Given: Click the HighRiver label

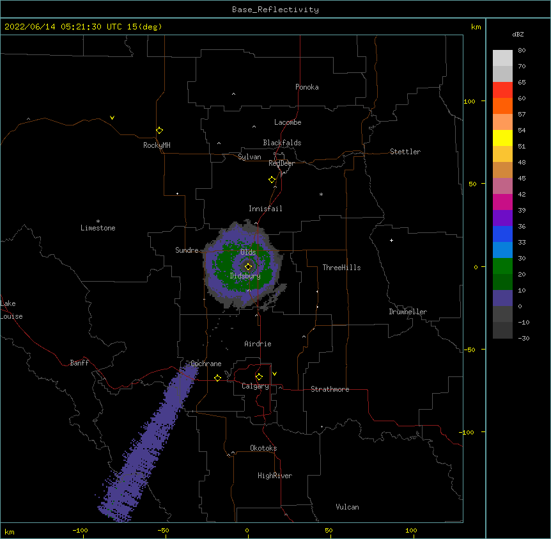Looking at the screenshot, I should pyautogui.click(x=275, y=476).
